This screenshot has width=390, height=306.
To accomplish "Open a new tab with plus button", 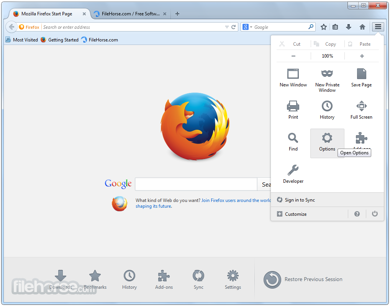I will [x=177, y=14].
